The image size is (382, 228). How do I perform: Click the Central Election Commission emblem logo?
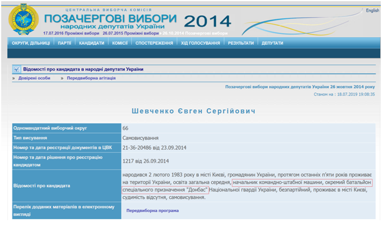(x=24, y=19)
